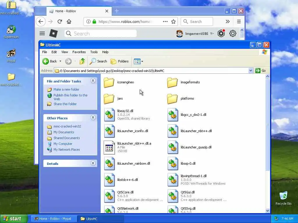Select libgcc_s_dw2-1.dll file icon
The image size is (298, 223).
tap(173, 115)
